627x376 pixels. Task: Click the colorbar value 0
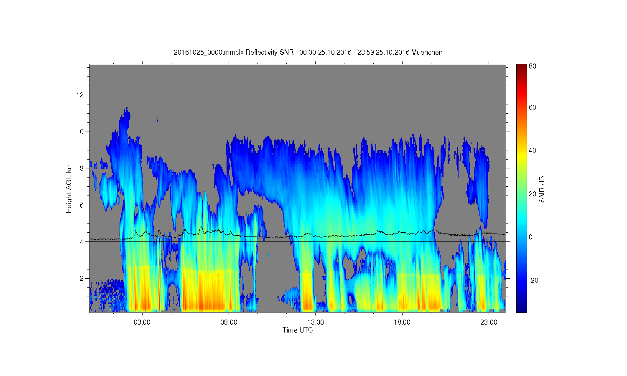click(x=531, y=237)
